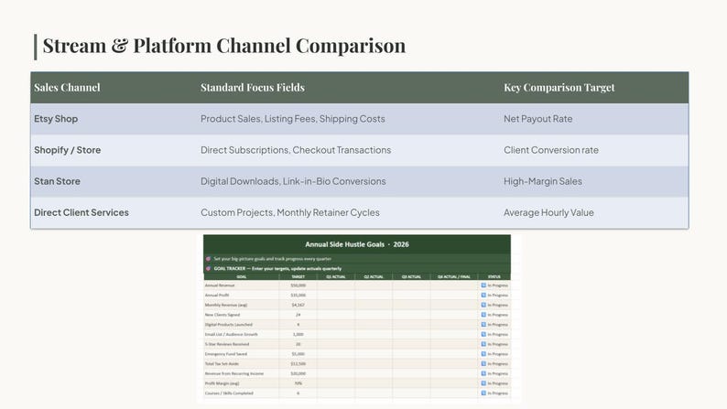Click "Set your big picture goals" subtitle line
The width and height of the screenshot is (727, 409).
pos(273,259)
